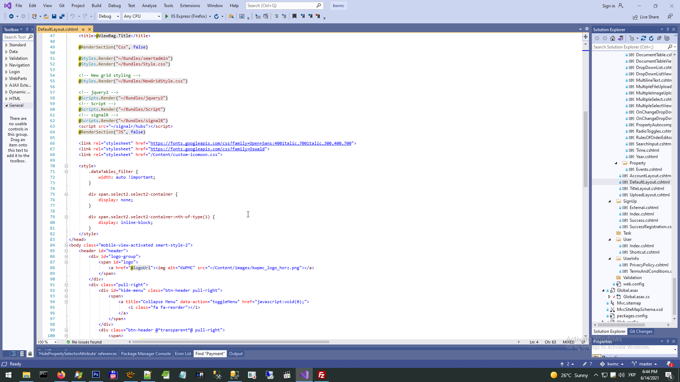Click the Find in Files toolbar icon
This screenshot has width=680, height=382.
click(231, 16)
